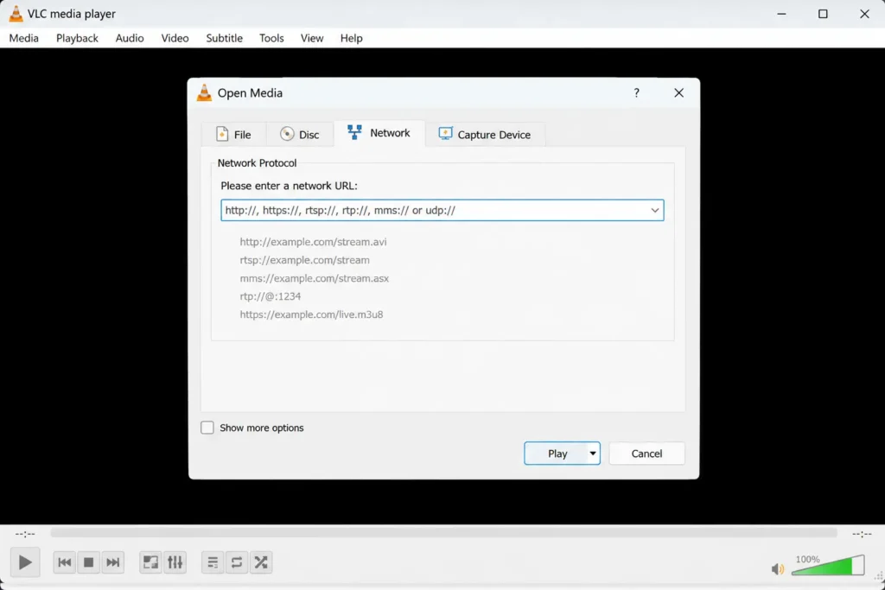
Task: Open the Subtitle menu
Action: [x=224, y=38]
